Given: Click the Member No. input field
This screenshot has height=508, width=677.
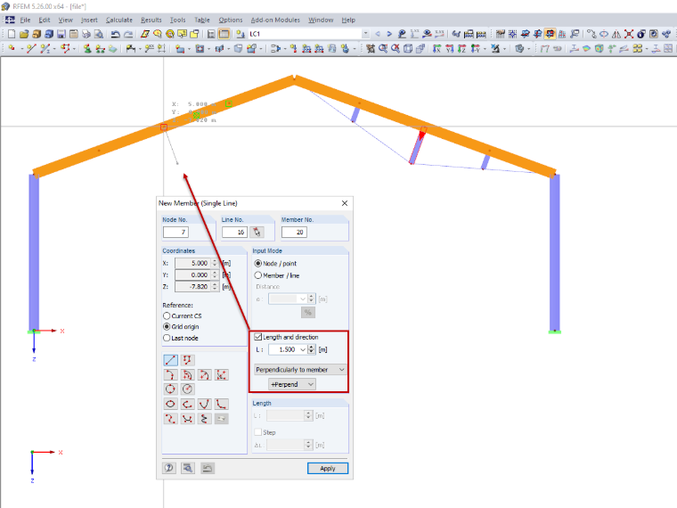Looking at the screenshot, I should 295,232.
